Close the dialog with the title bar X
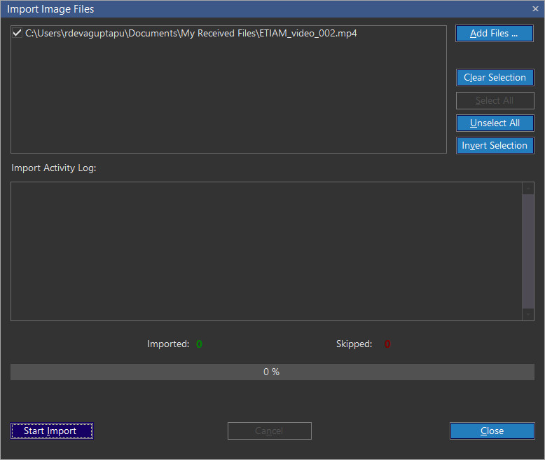545x460 pixels. [x=535, y=9]
